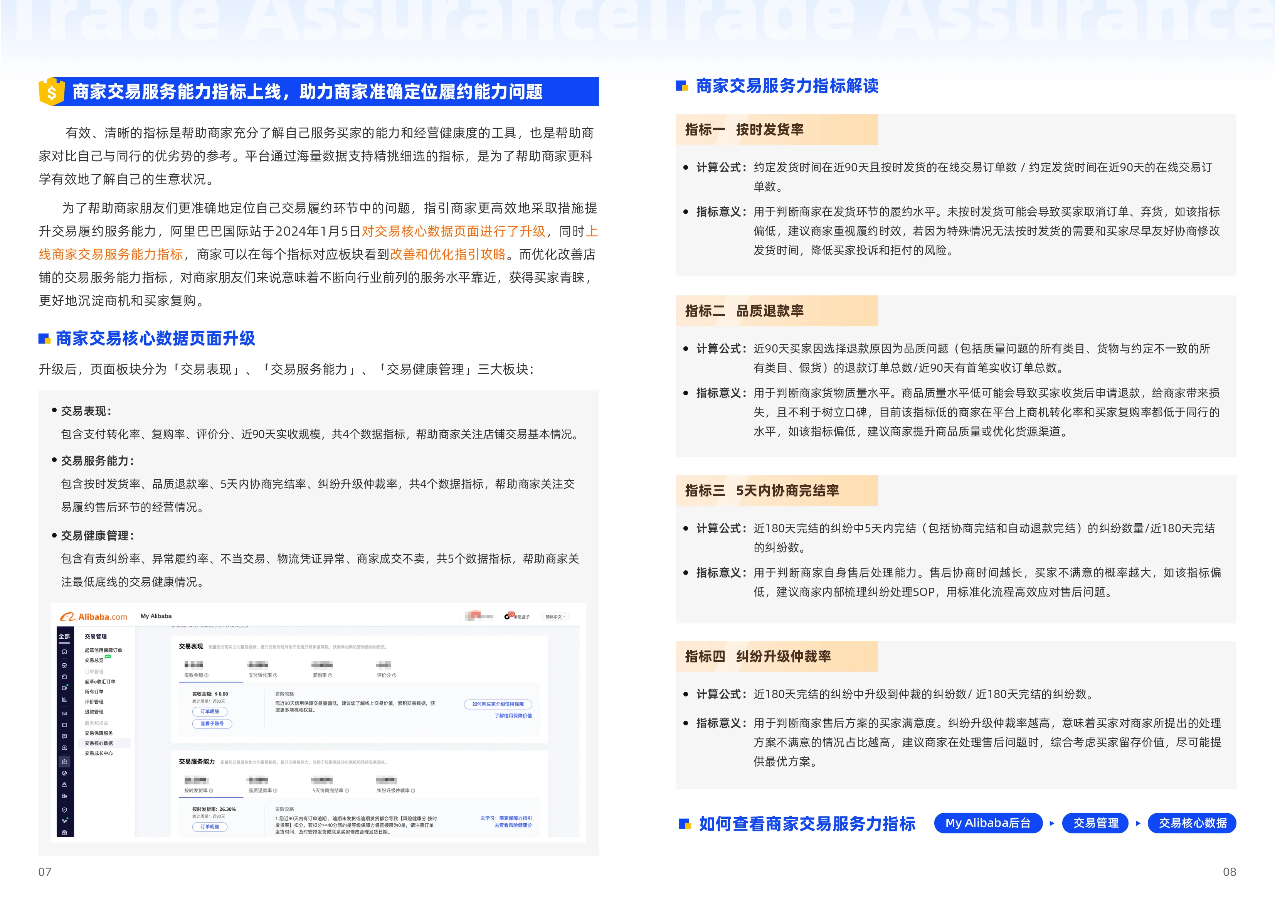Click the embedded Alibaba dashboard screenshot
Screen dimensions: 1275x902
[x=318, y=723]
